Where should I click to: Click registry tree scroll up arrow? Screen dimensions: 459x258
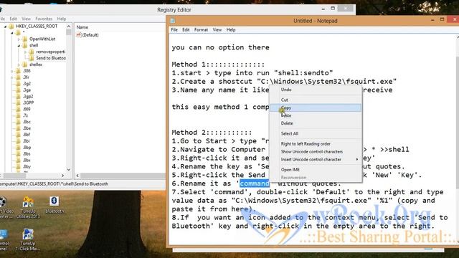coord(69,27)
